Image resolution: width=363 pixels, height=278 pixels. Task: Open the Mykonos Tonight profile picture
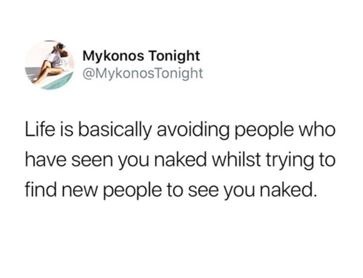[x=50, y=65]
